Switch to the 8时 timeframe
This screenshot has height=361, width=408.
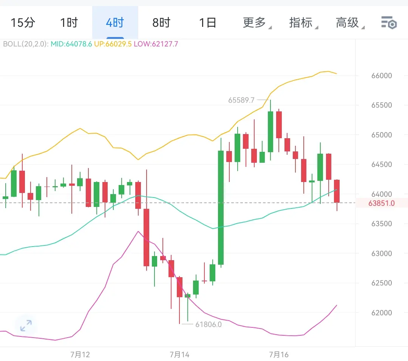tap(161, 23)
